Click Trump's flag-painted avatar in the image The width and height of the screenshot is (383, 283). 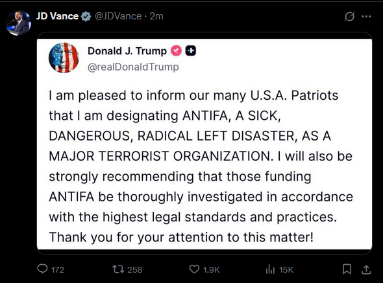click(64, 58)
